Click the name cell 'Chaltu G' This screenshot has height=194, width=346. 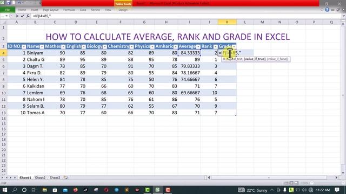pyautogui.click(x=35, y=60)
